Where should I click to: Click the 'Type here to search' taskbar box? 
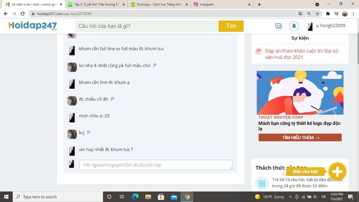click(58, 197)
